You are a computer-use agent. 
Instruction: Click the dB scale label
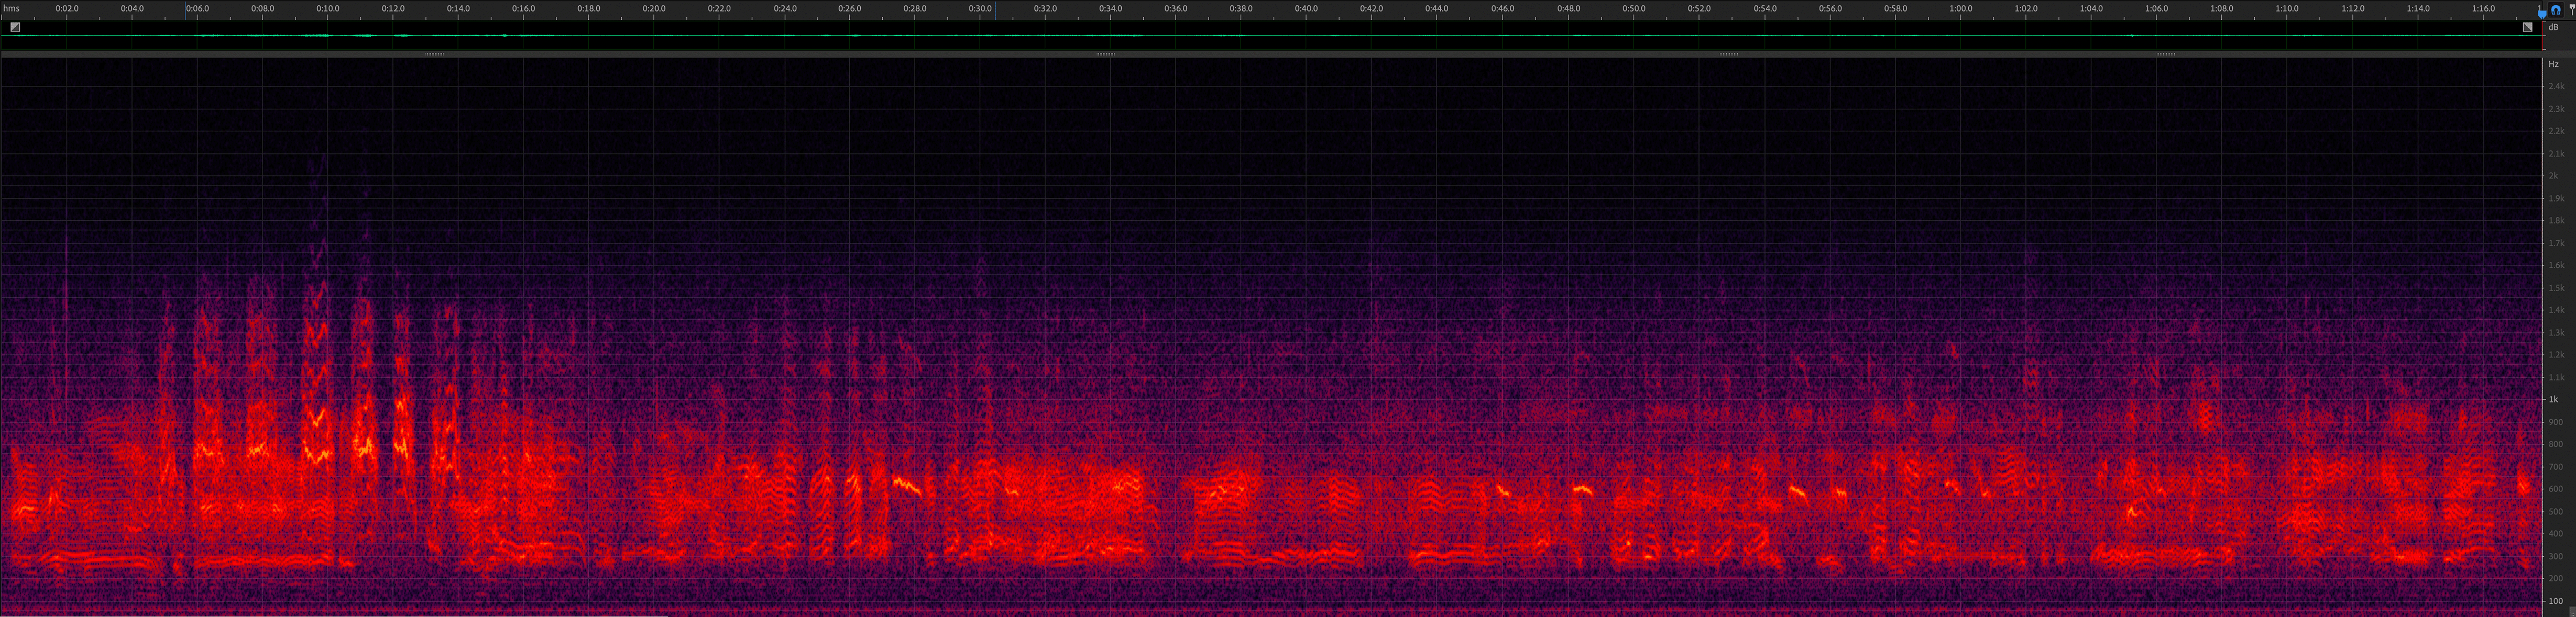[x=2553, y=27]
